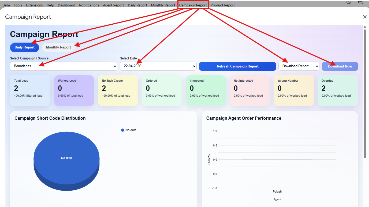Click the Worked Lead summary card
Image resolution: width=369 pixels, height=207 pixels.
74,91
